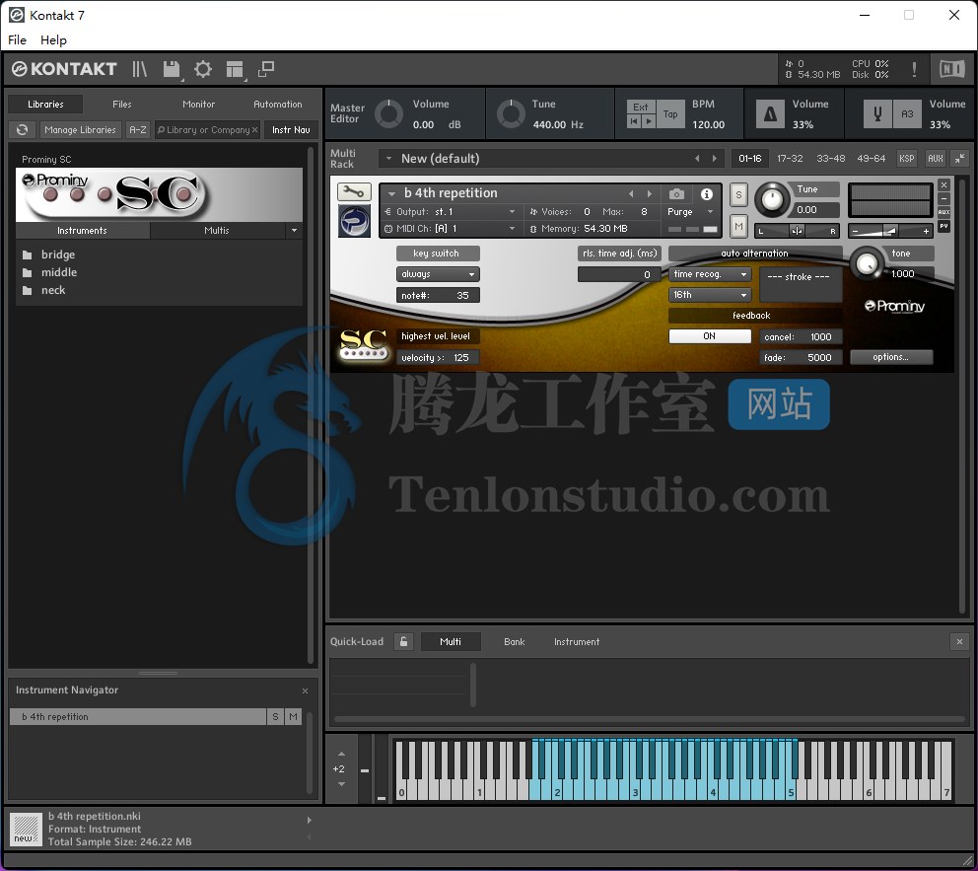Click the Instr Nav button
Screen dimensions: 978x871
click(291, 130)
